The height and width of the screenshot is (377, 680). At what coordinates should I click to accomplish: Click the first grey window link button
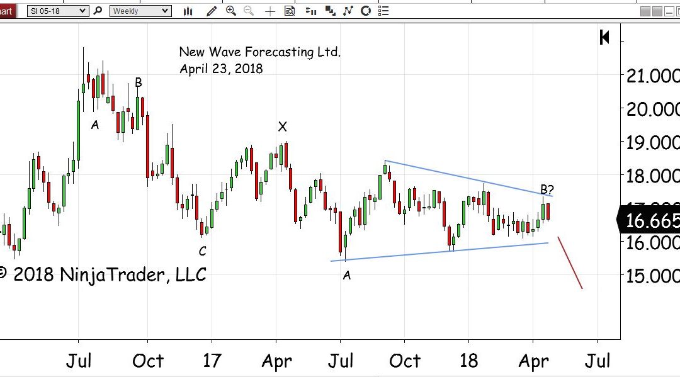pyautogui.click(x=645, y=11)
